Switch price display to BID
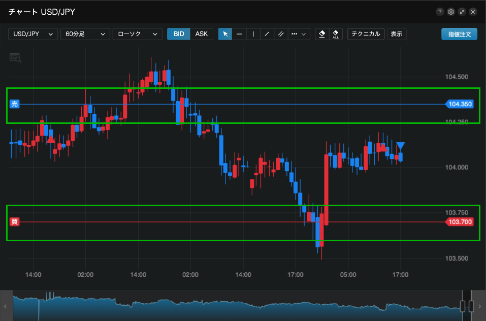This screenshot has width=486, height=321. 179,34
